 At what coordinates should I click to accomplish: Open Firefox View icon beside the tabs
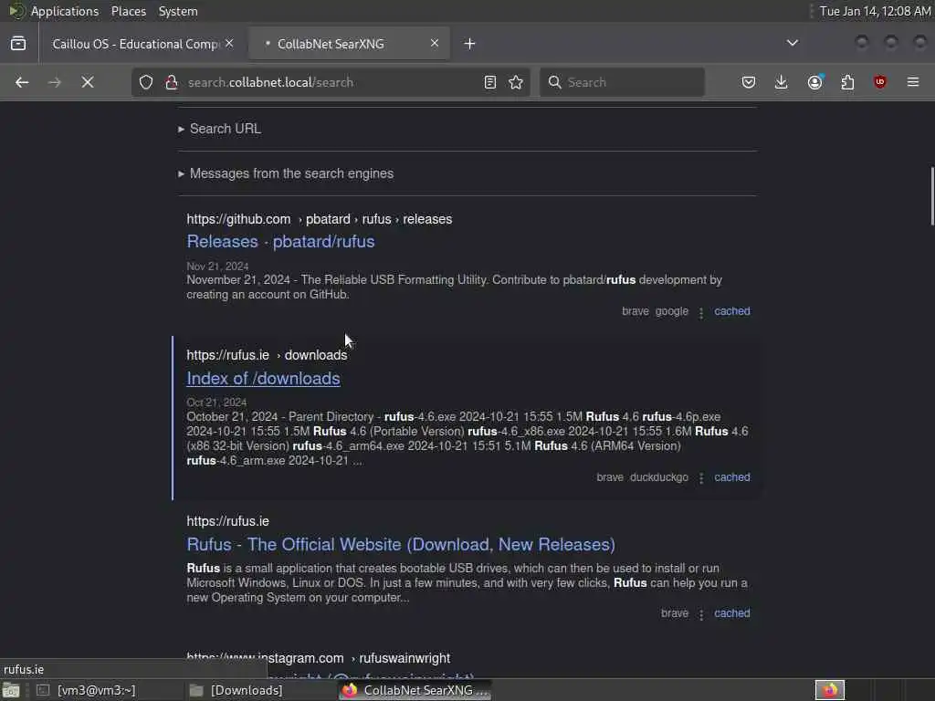(x=18, y=44)
